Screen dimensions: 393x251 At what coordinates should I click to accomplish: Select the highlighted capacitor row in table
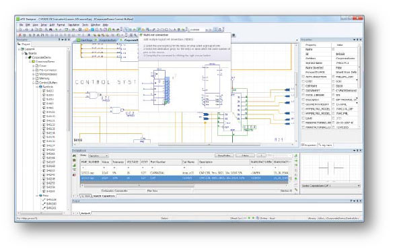pos(184,178)
